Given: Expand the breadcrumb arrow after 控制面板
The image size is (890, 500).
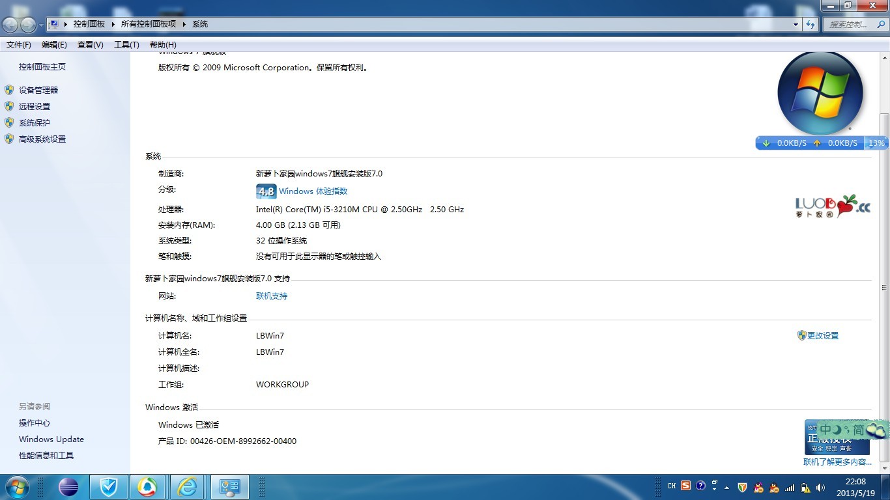Looking at the screenshot, I should click(113, 24).
